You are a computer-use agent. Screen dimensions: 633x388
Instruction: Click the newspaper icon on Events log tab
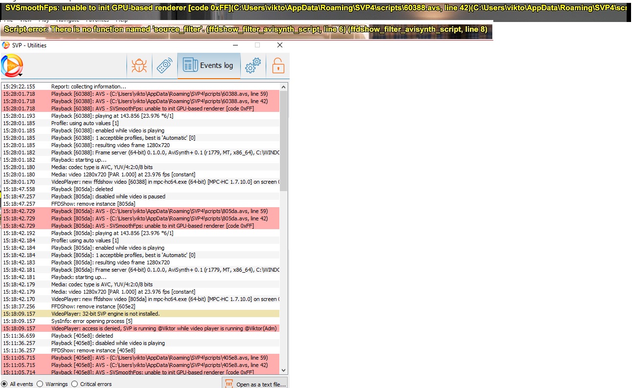tap(190, 65)
